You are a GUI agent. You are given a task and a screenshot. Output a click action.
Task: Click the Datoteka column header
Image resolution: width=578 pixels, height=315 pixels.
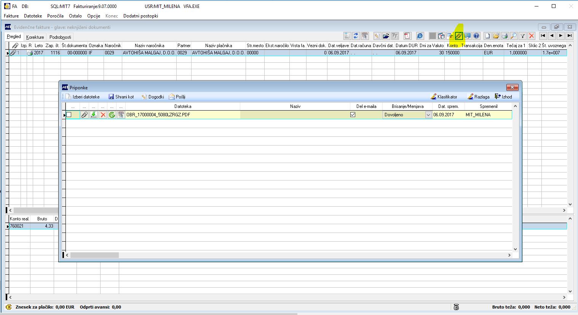coord(183,106)
